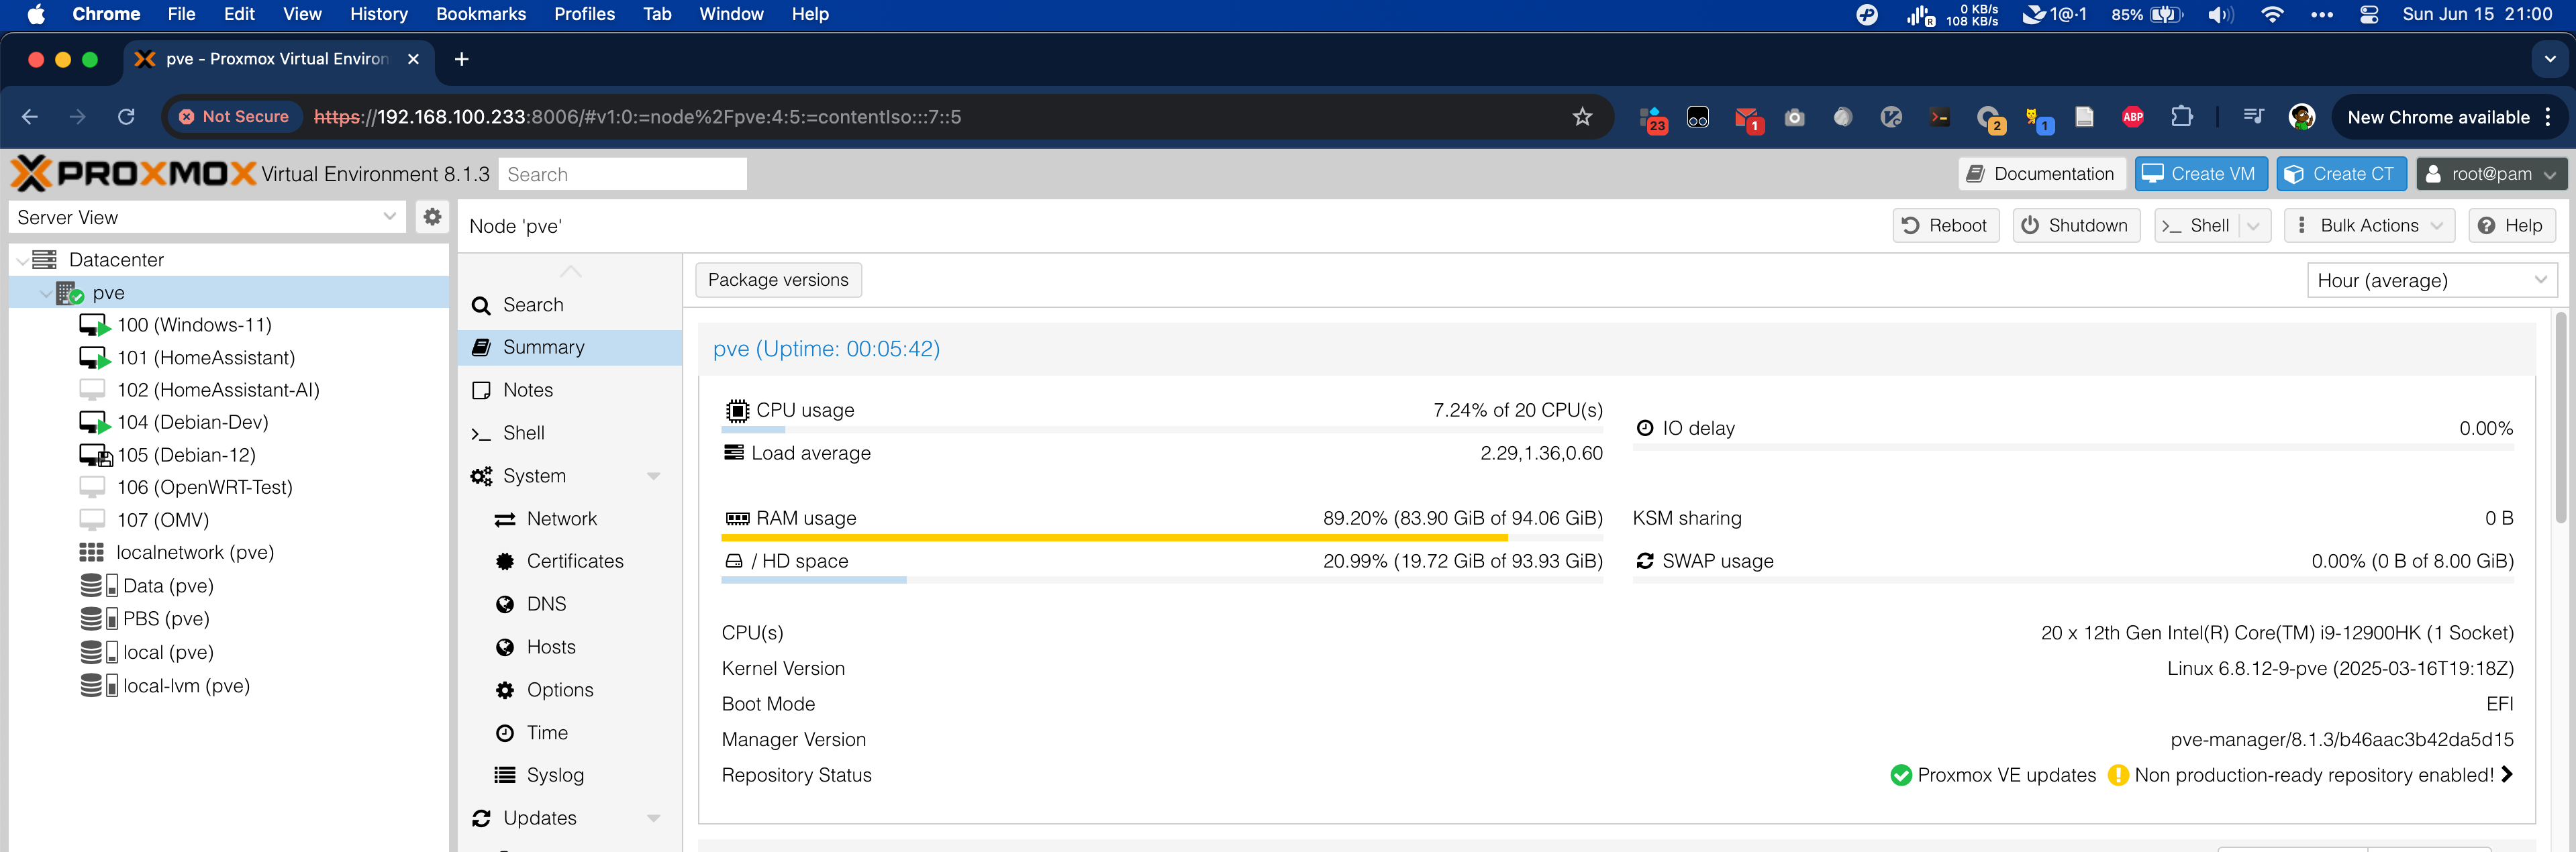The height and width of the screenshot is (852, 2576).
Task: Open Chrome's Profiles menu
Action: 585,14
